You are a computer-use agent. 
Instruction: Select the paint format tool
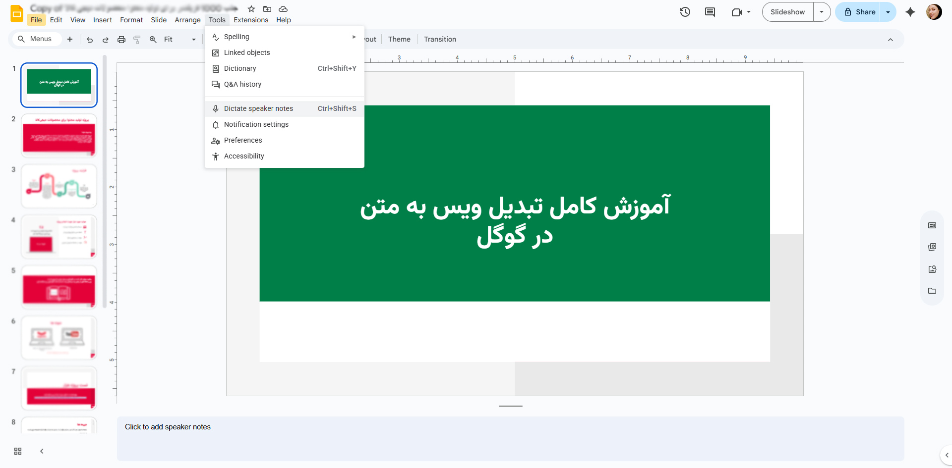coord(137,40)
